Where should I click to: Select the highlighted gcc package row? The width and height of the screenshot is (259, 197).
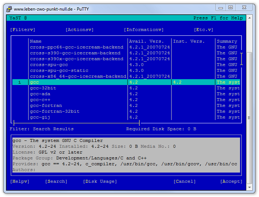[126, 82]
